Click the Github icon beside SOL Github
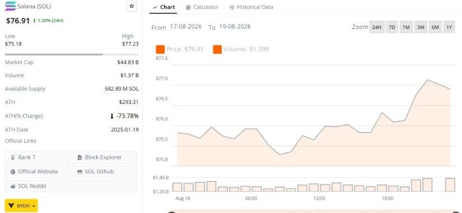462x213 pixels. [80, 172]
